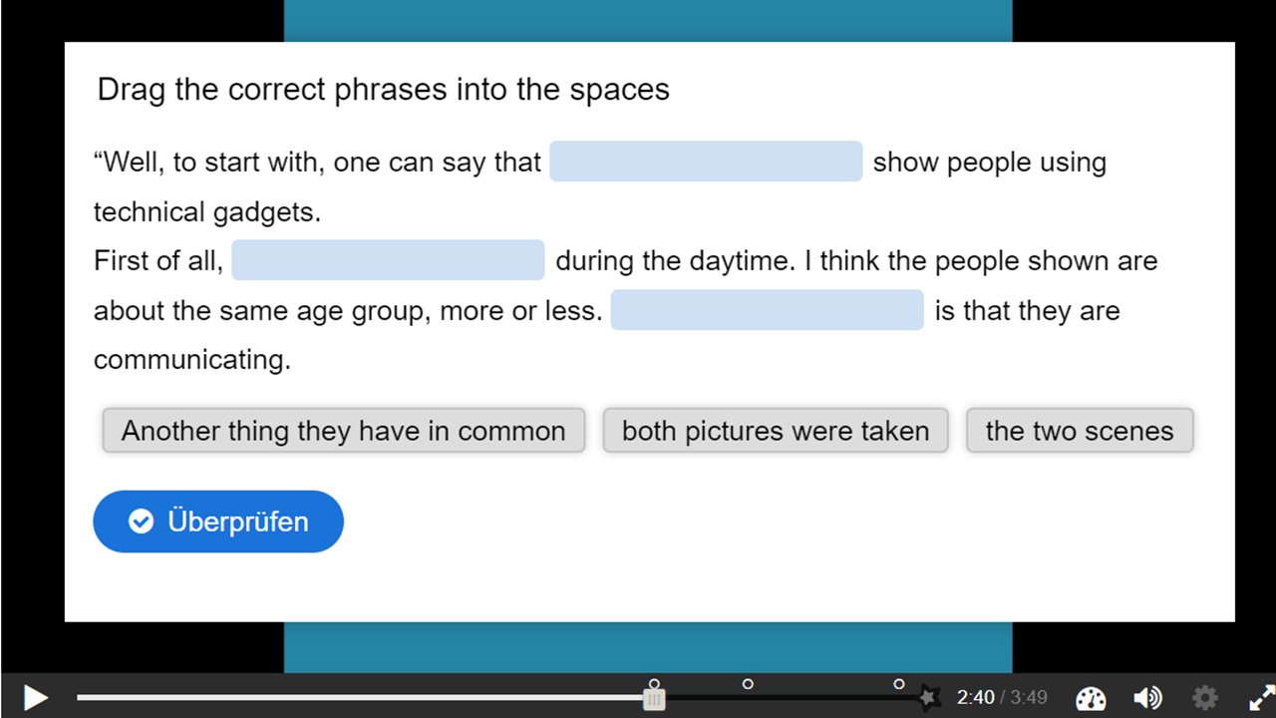Jump to the third interaction bookmark dot

pos(898,684)
